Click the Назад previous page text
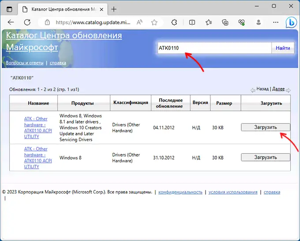Screen dimensions: 300x241 coord(262,89)
